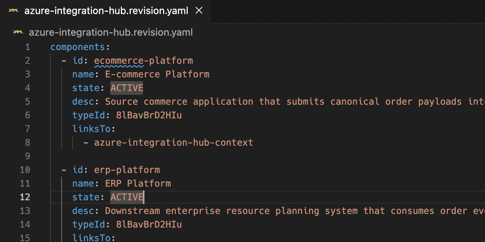485x242 pixels.
Task: Select the breadcrumb file name azure-integration-hub.revision.yaml
Action: [111, 32]
